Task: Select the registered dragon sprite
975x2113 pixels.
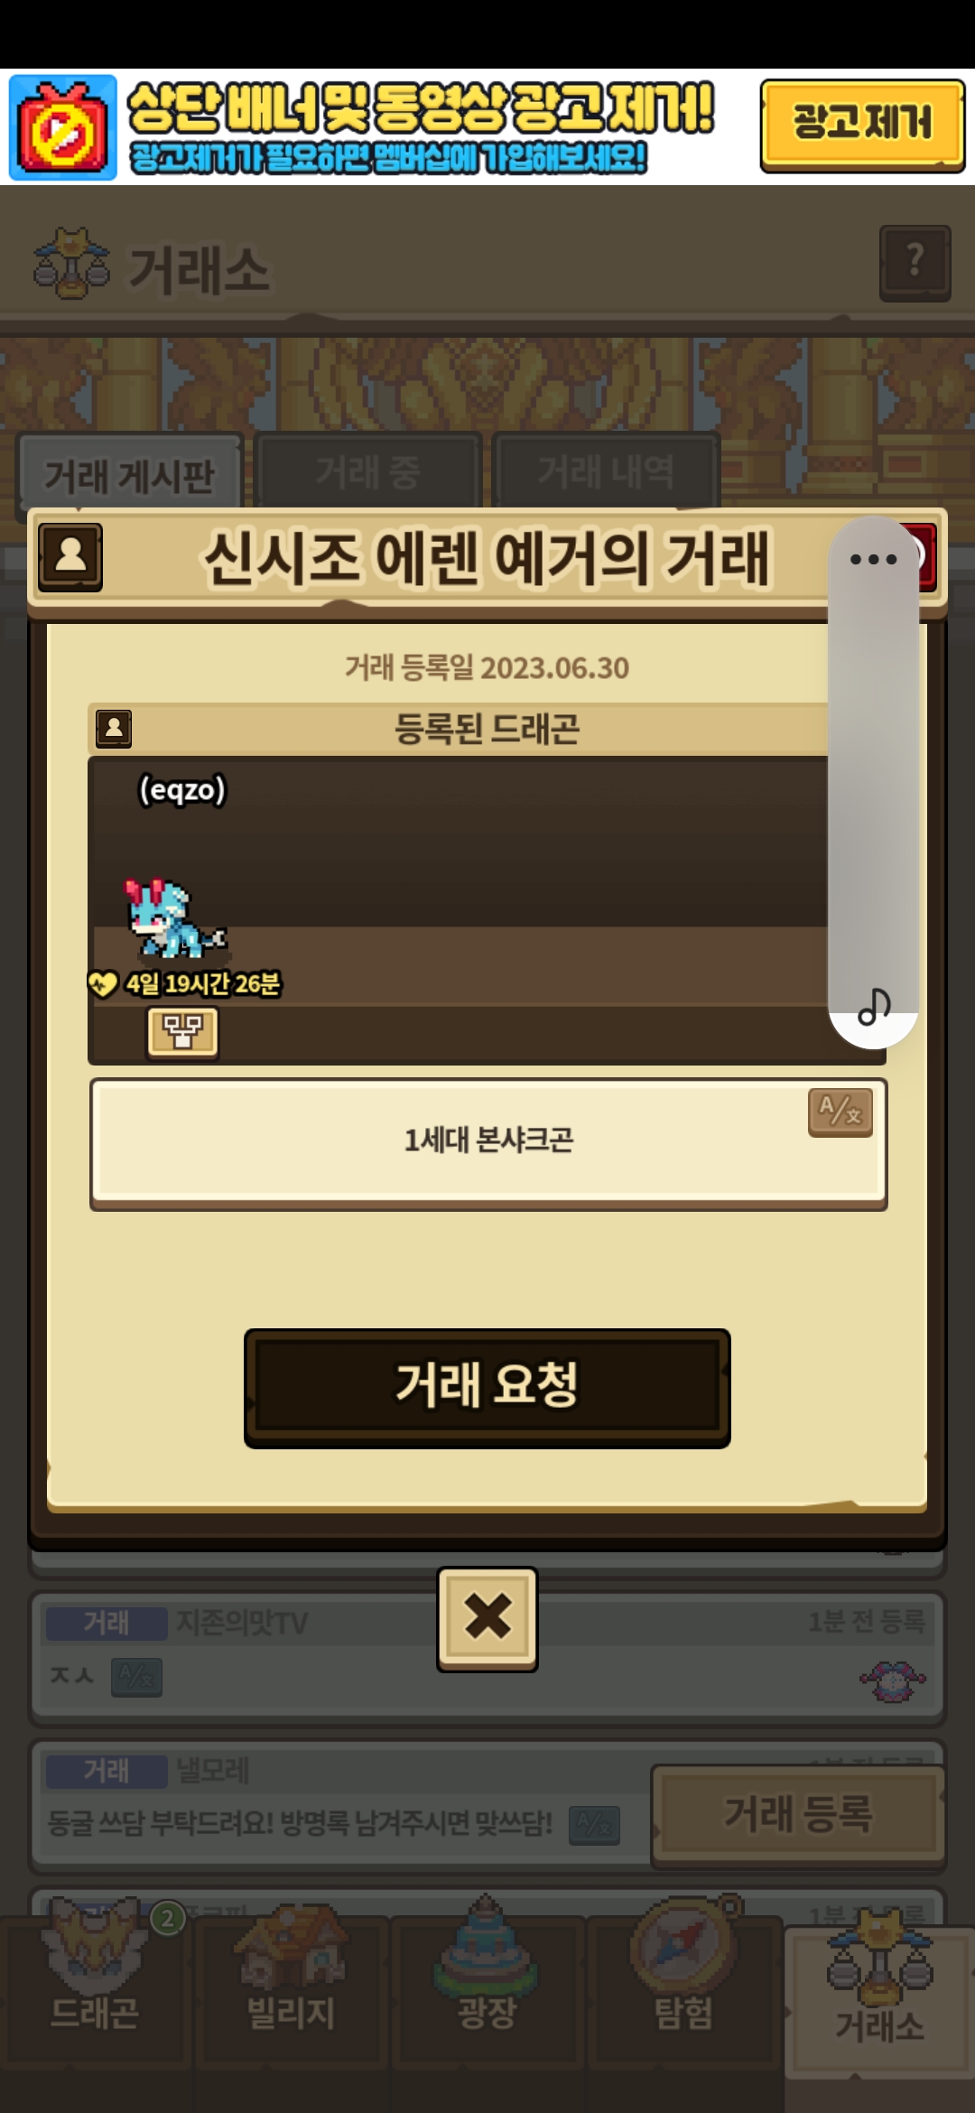Action: (x=175, y=919)
